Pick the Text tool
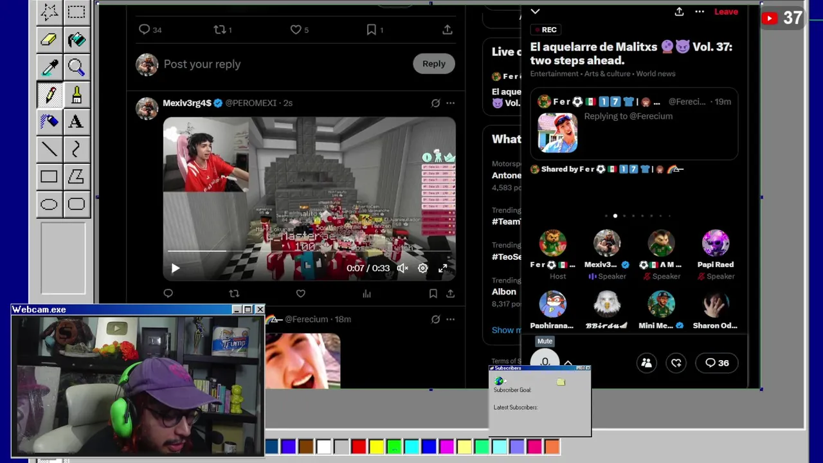The width and height of the screenshot is (823, 463). coord(77,122)
